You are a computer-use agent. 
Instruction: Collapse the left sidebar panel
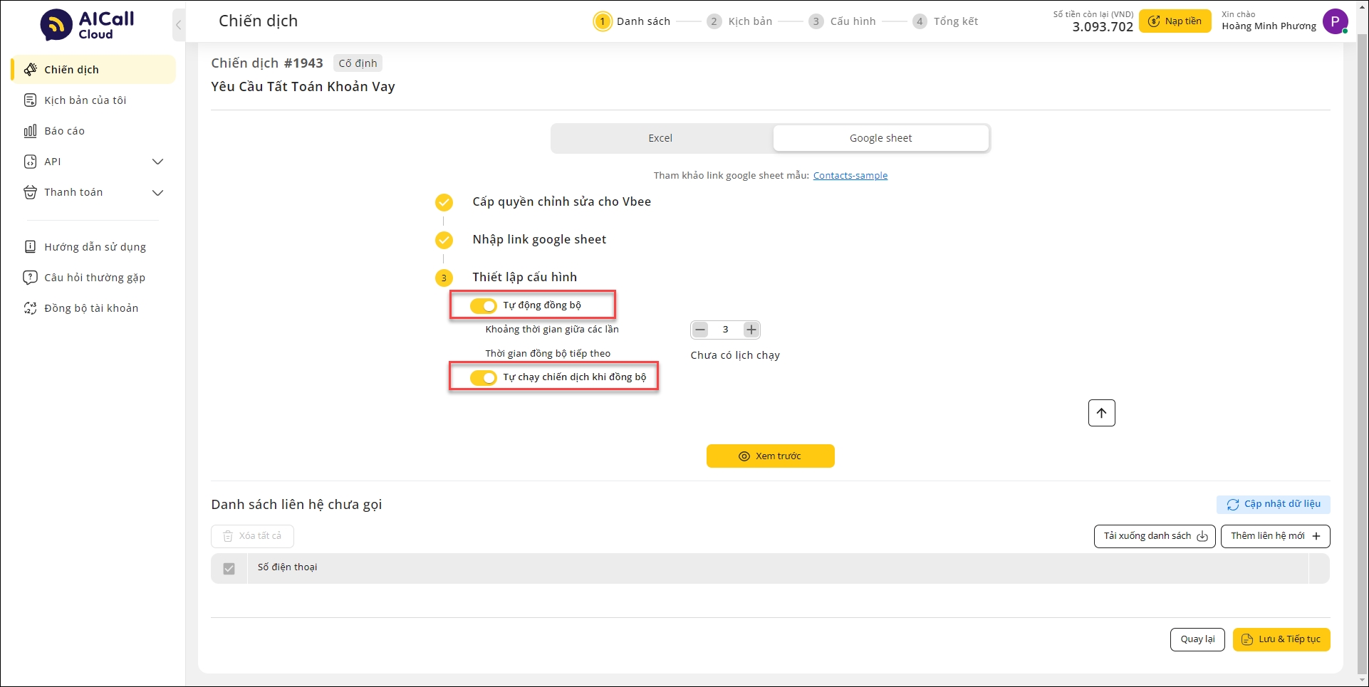[178, 26]
